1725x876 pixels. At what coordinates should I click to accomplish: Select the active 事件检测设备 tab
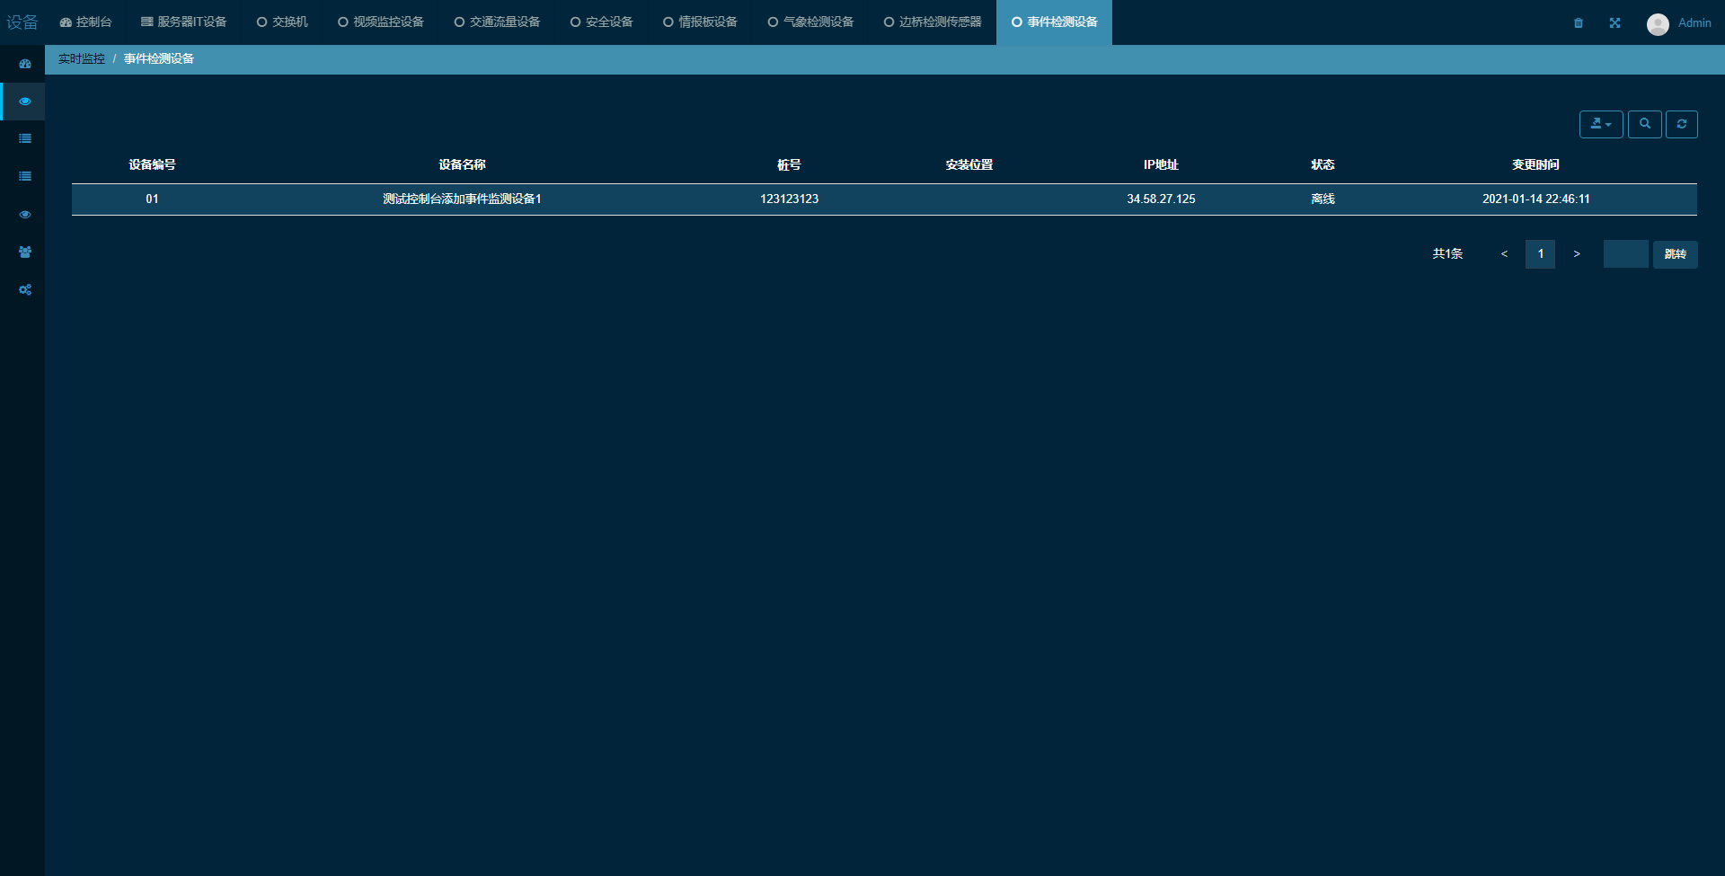(x=1054, y=22)
